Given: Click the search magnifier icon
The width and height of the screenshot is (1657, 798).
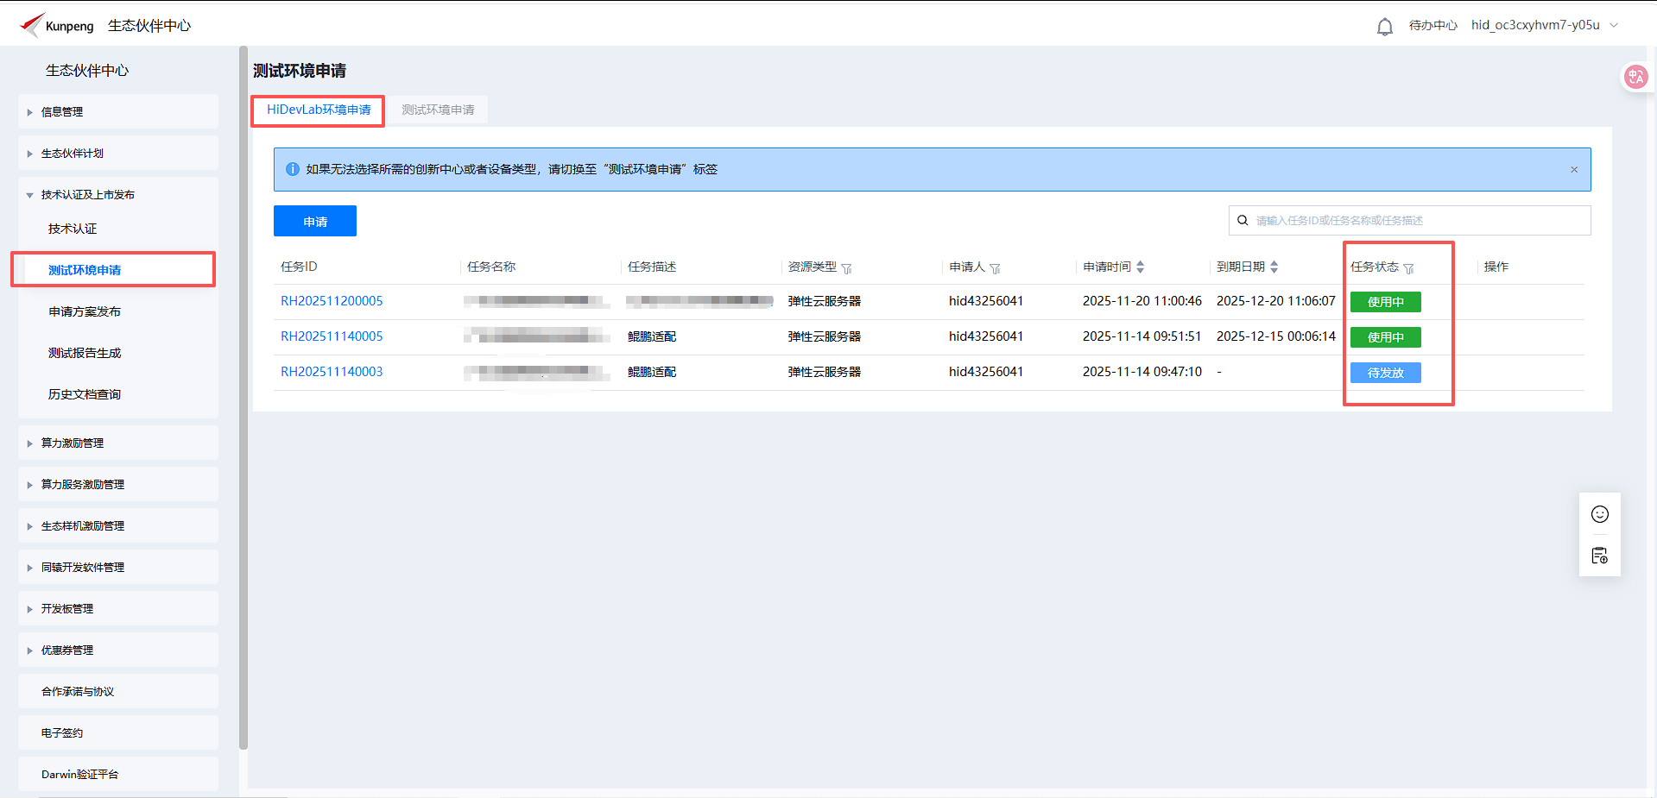Looking at the screenshot, I should [x=1243, y=220].
